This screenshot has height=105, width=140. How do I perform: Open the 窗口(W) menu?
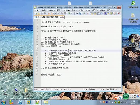pyautogui.click(x=110, y=10)
